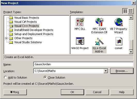
Task: Expand the Other Projects tree node
Action: point(6,38)
